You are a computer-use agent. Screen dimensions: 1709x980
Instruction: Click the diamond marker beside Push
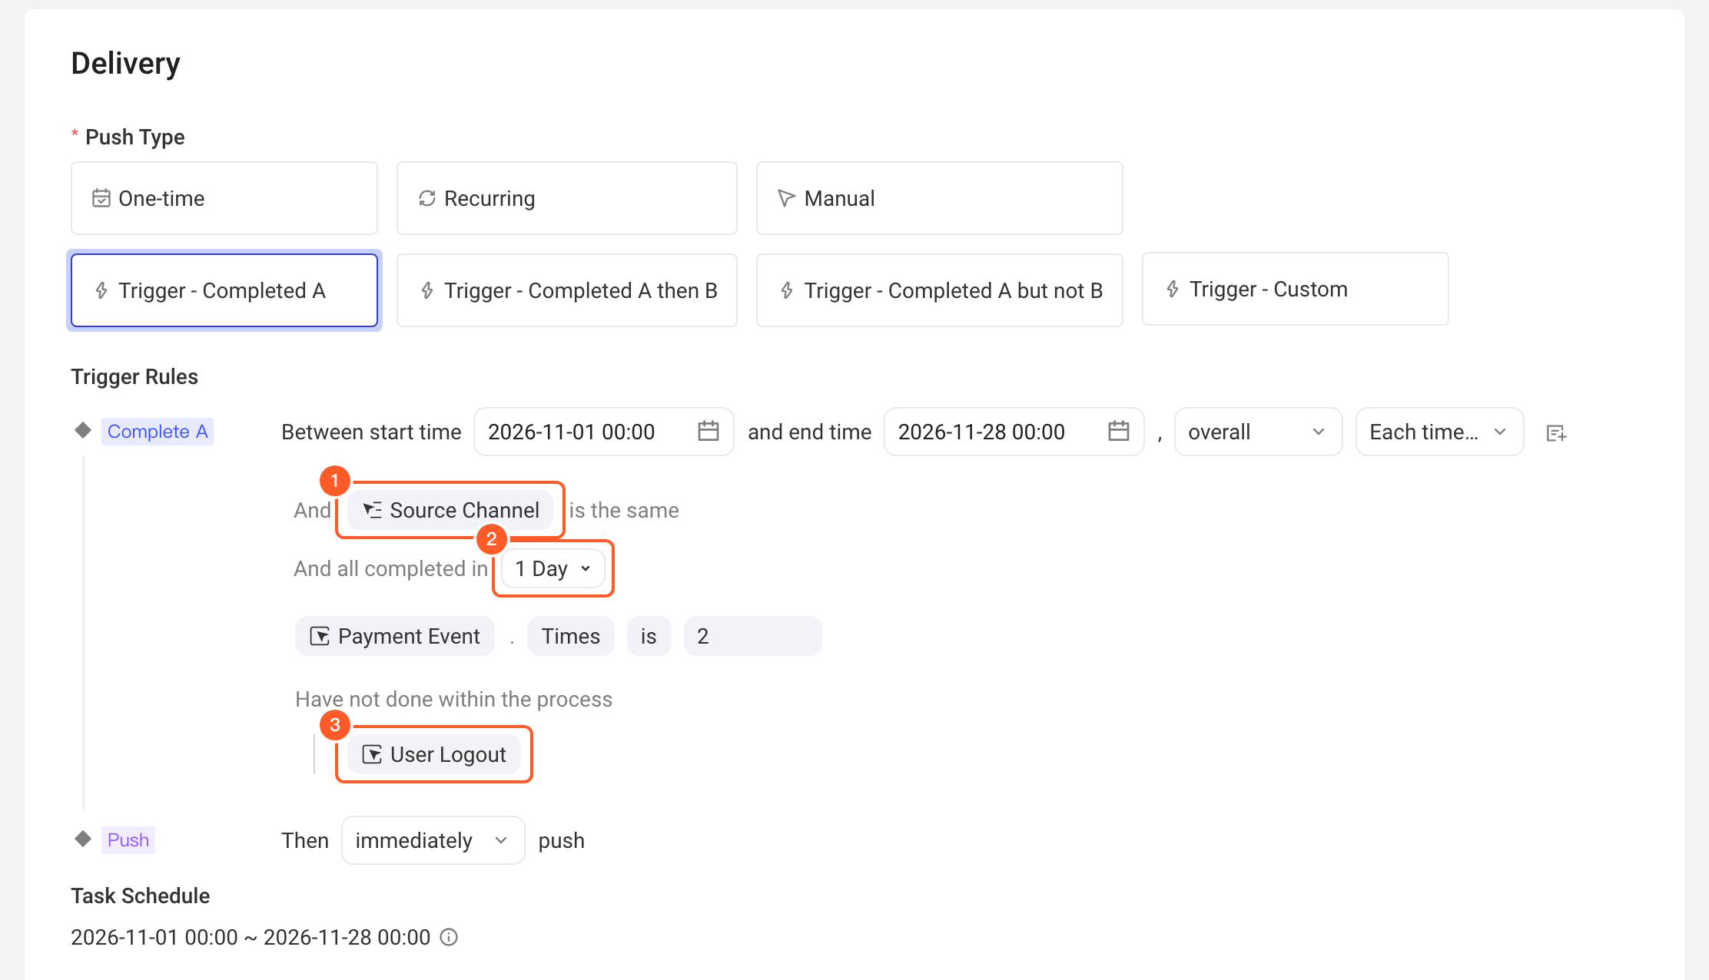[x=83, y=838]
